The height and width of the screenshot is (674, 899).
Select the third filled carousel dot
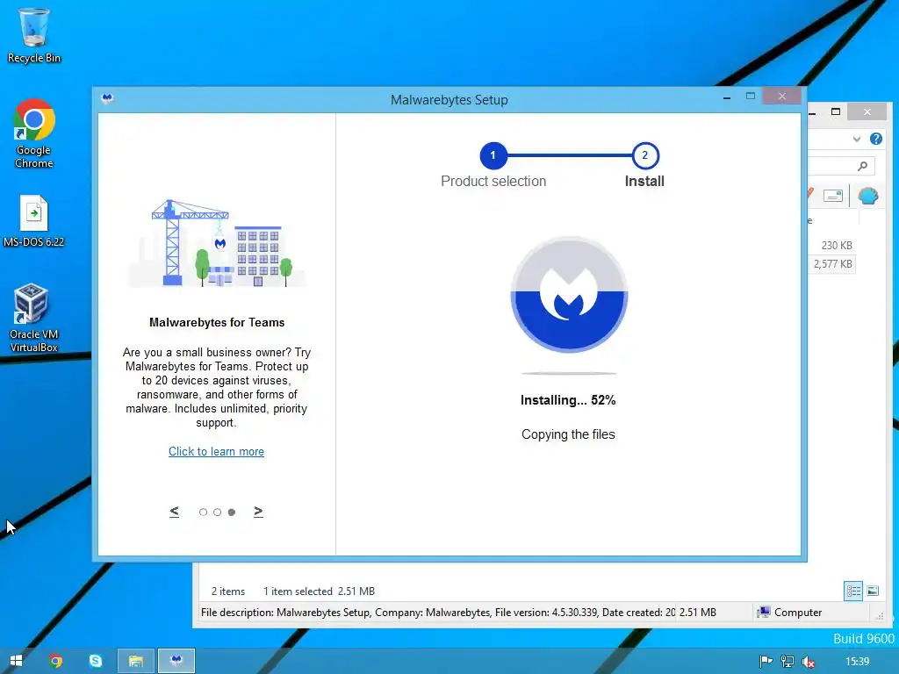tap(232, 513)
